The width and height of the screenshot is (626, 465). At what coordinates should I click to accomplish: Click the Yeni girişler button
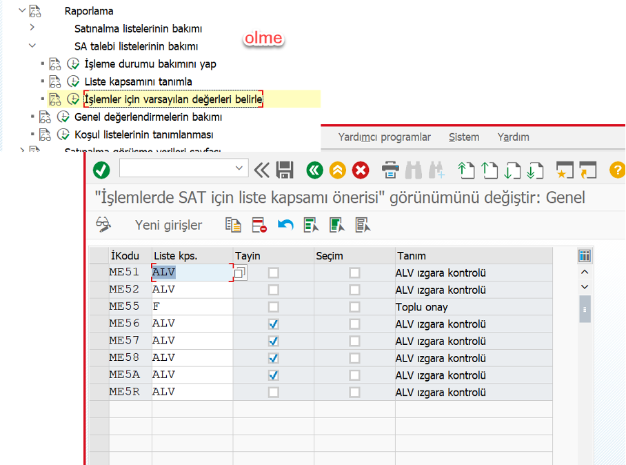click(168, 225)
